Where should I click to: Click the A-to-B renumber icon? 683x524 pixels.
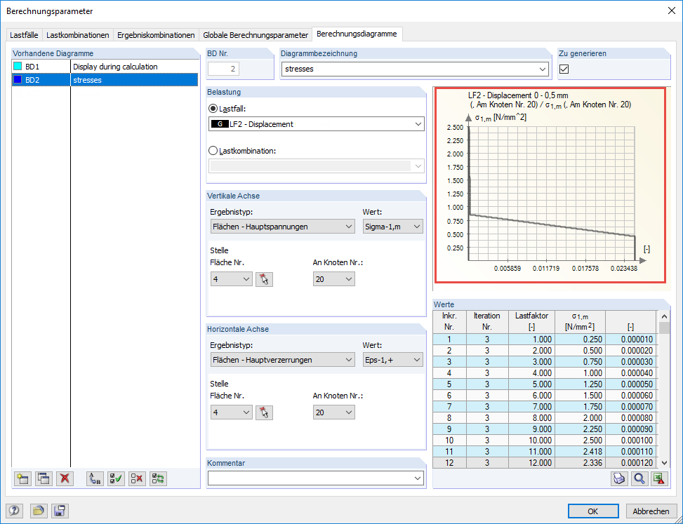click(x=95, y=478)
